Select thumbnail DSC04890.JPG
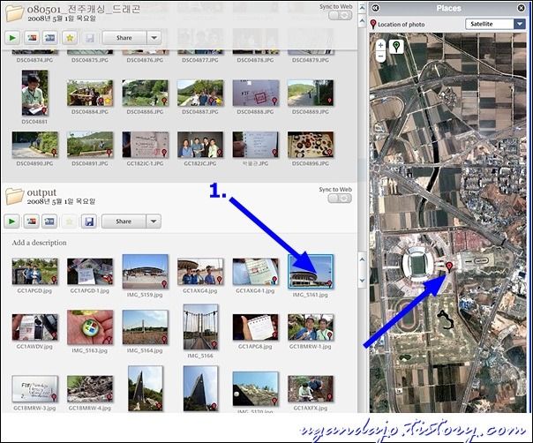Screen dimensions: 533x443 click(34, 145)
